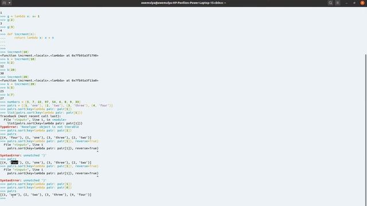Open the terminal hamburger menu
The image size is (367, 206).
tap(338, 3)
